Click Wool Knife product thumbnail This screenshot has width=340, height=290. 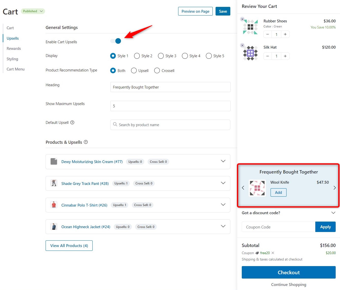(257, 188)
